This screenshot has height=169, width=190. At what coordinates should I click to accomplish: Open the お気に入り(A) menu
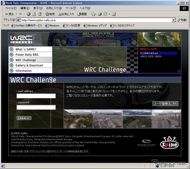coord(54,8)
